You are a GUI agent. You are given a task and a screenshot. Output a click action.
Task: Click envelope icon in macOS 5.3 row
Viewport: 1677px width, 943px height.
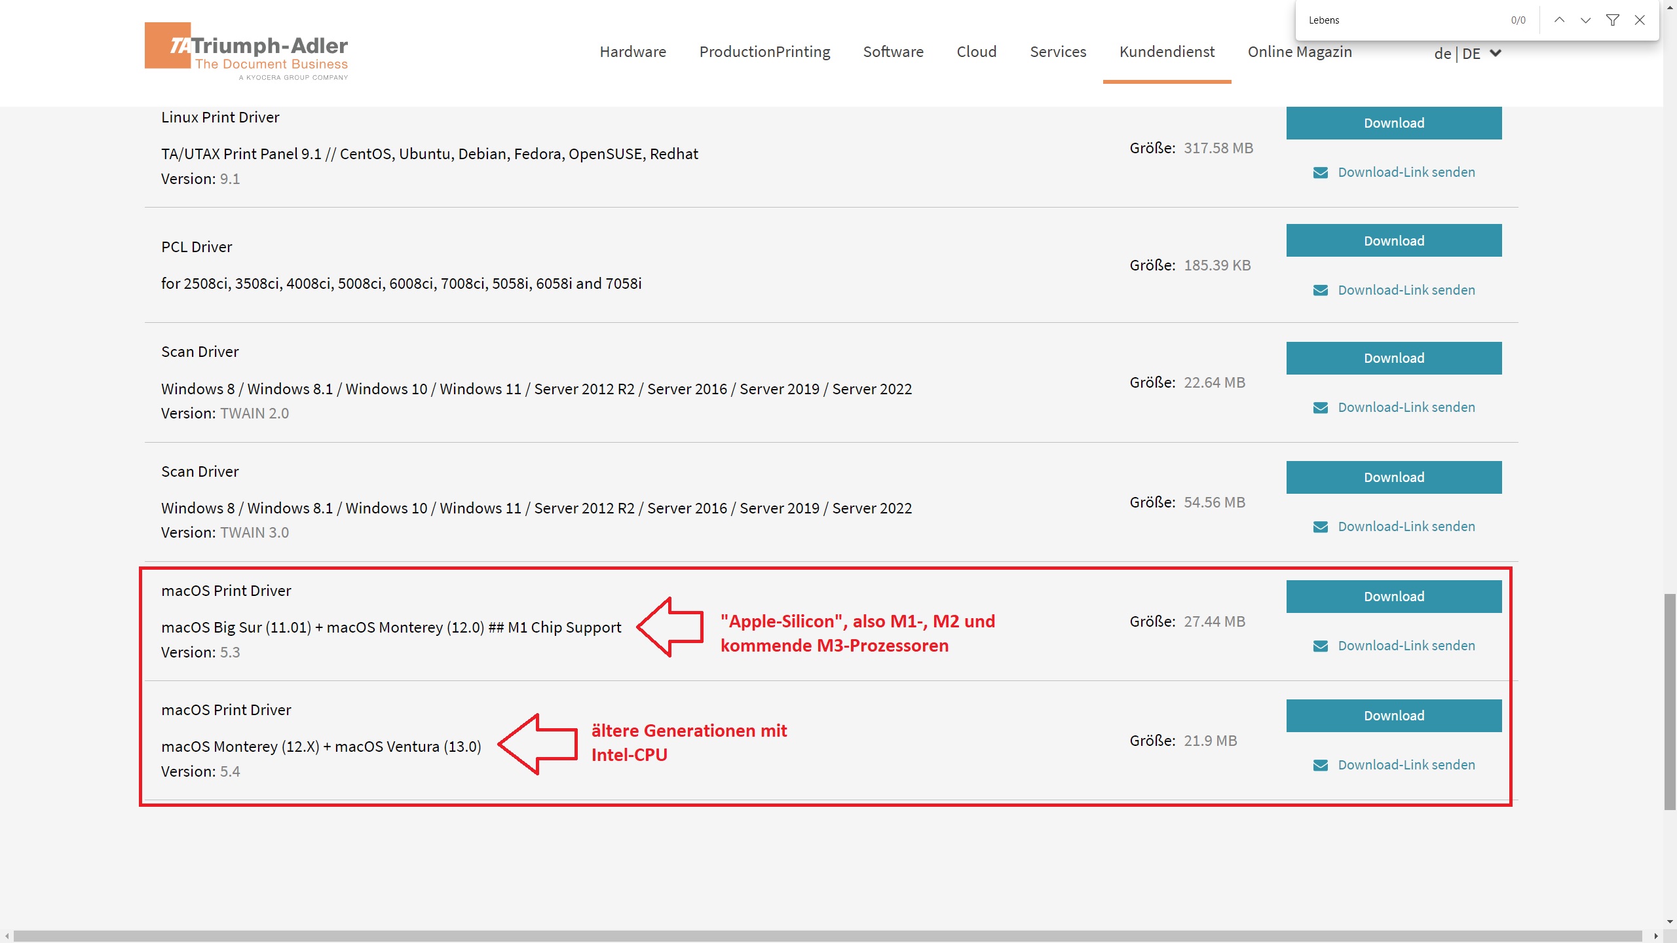click(1321, 646)
